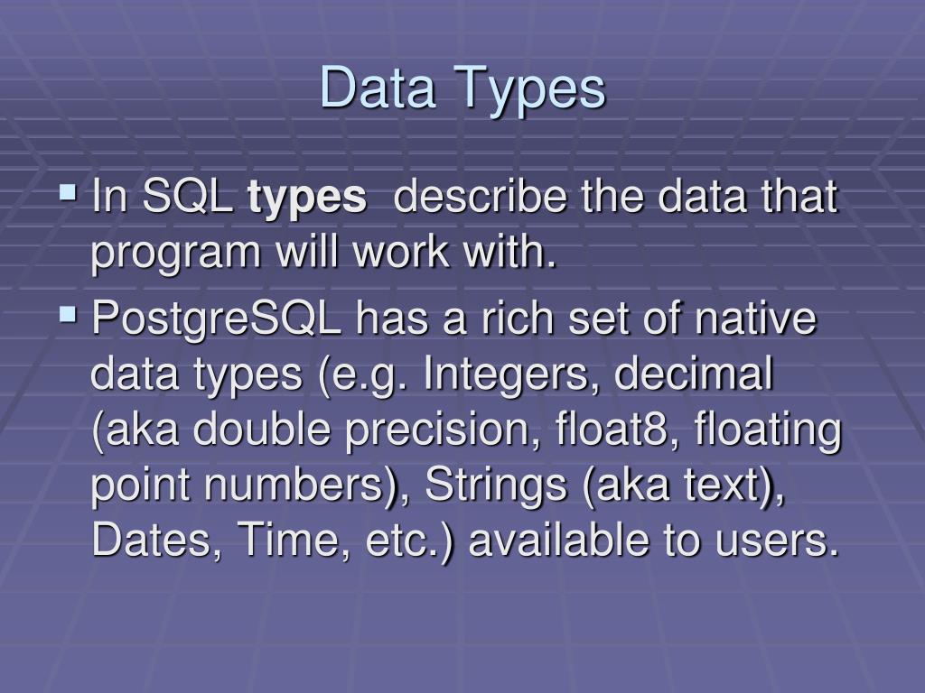925x693 pixels.
Task: Click the phrase In SQL
Action: tap(163, 196)
